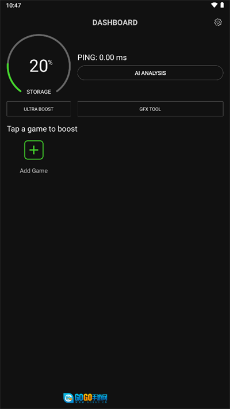
Task: Tap the green arc of storage gauge
Action: point(9,81)
